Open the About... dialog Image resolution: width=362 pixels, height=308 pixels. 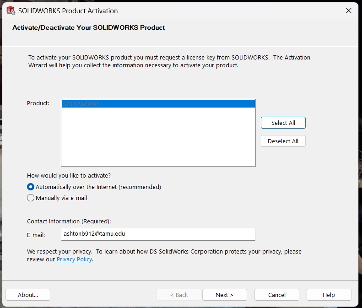pos(28,295)
